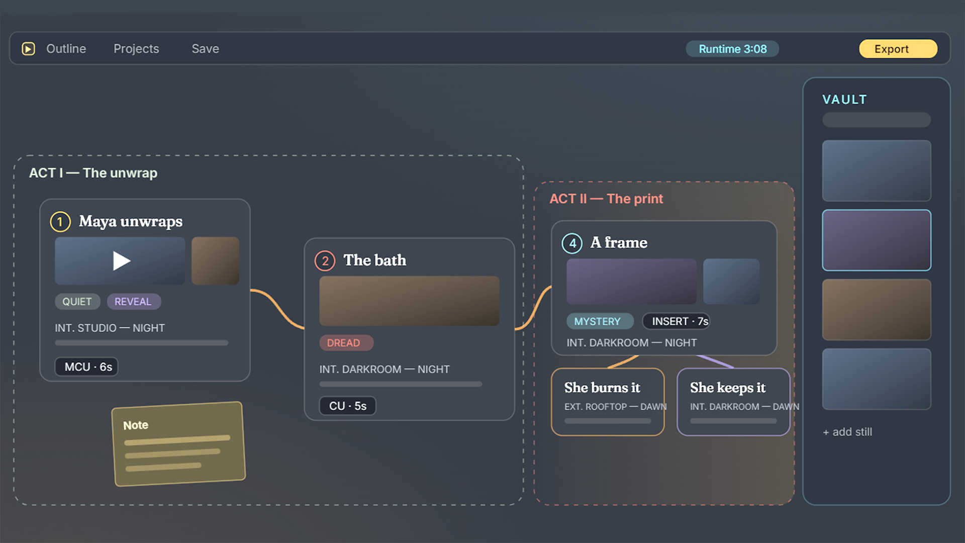Select the She keeps it branch card
Screen dimensions: 965x543
[733, 402]
